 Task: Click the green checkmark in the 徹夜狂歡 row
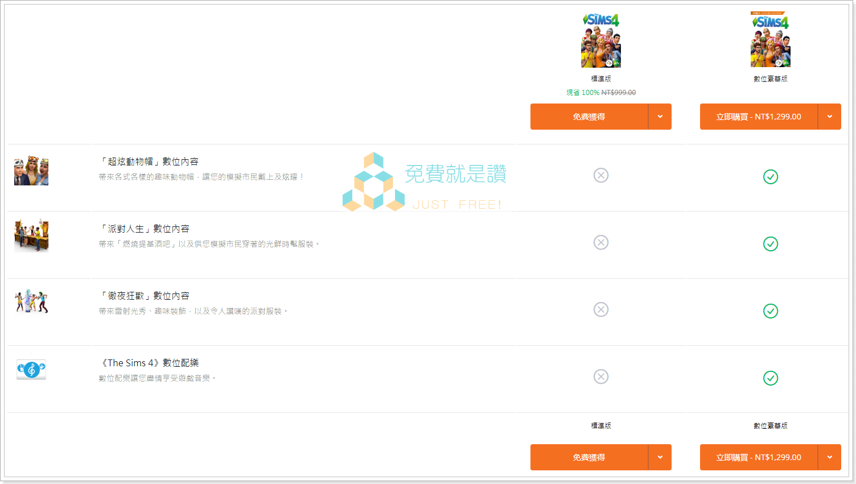(771, 311)
